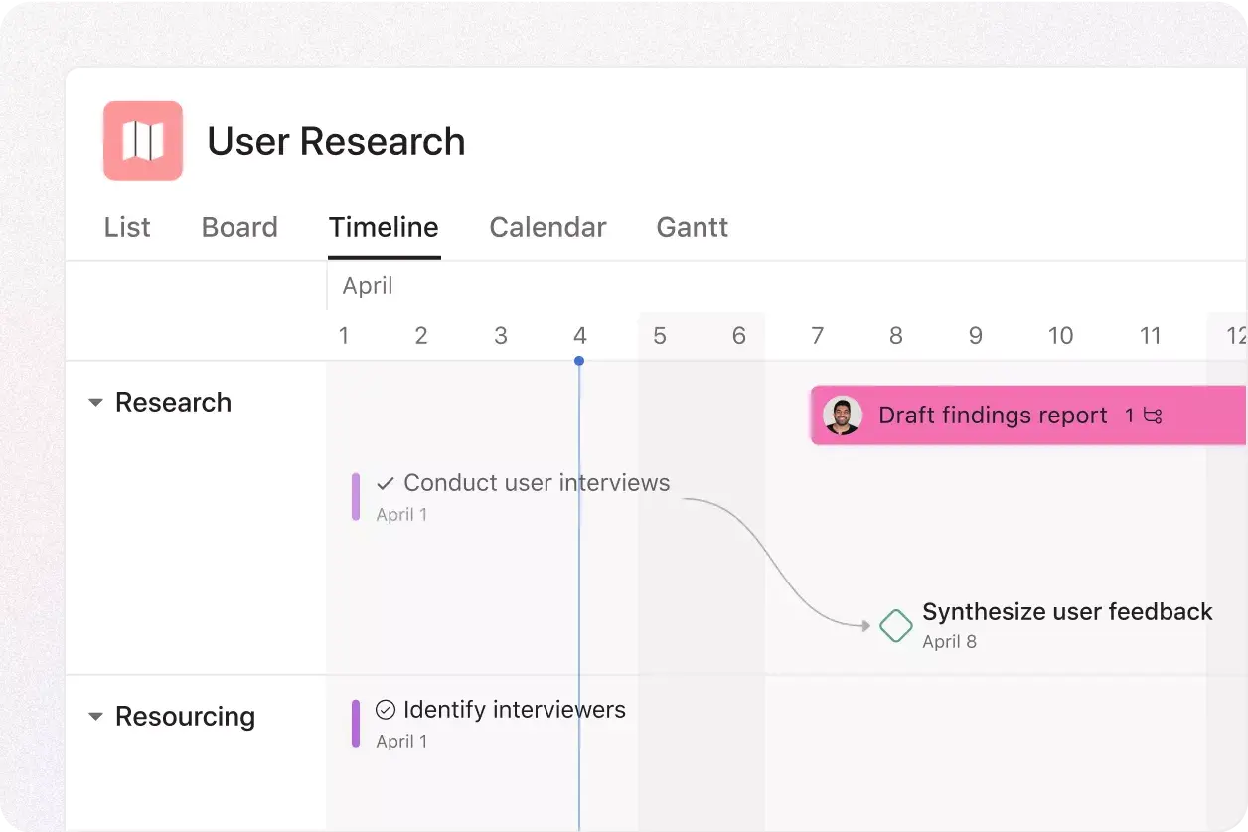Select the Synthesize user feedback milestone diamond
This screenshot has width=1248, height=832.
click(895, 626)
